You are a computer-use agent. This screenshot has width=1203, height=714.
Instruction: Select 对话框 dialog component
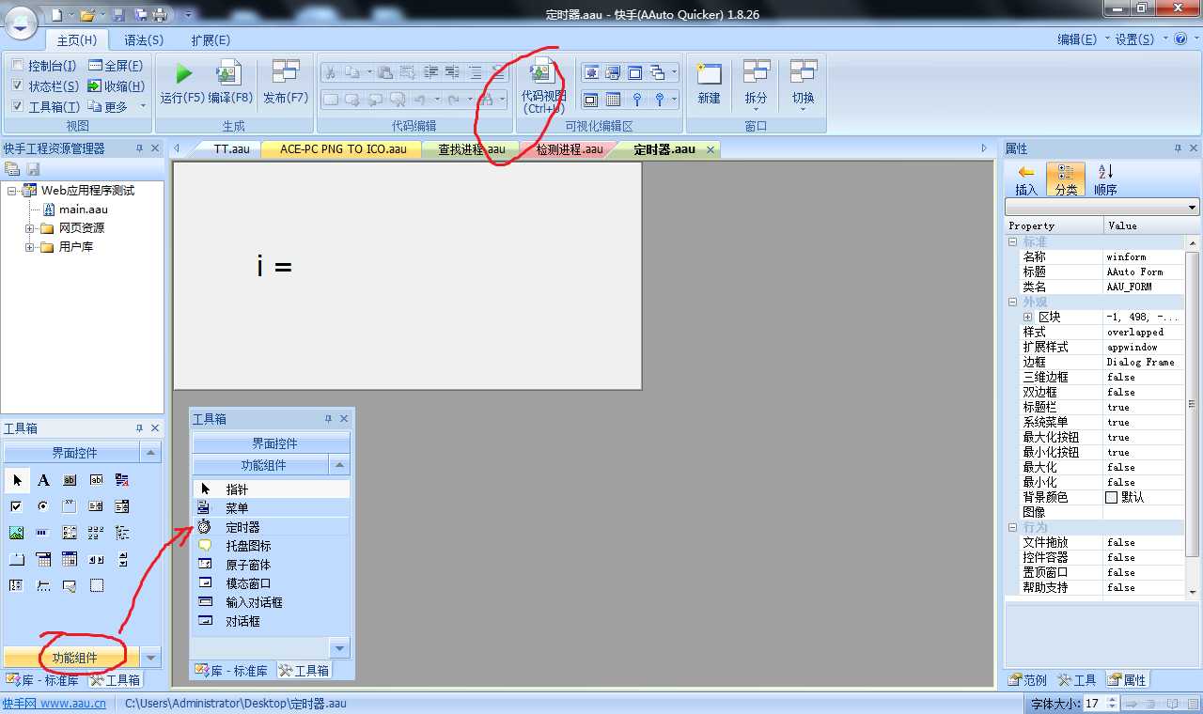coord(271,621)
